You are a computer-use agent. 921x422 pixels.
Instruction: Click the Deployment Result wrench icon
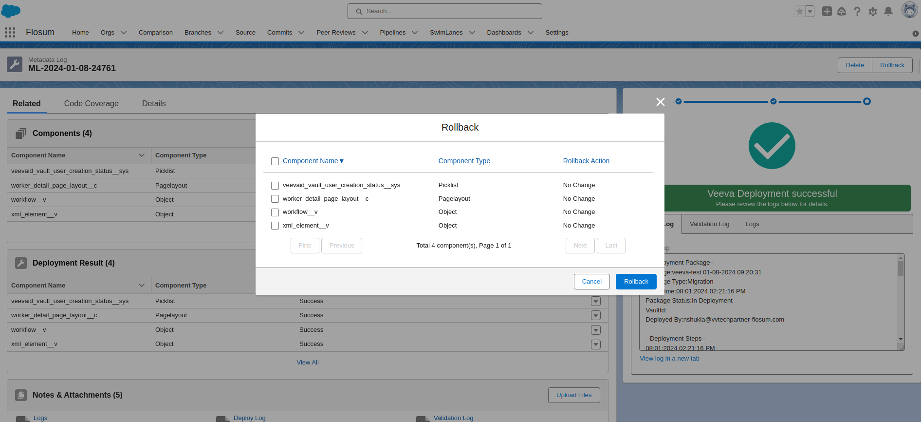click(21, 263)
